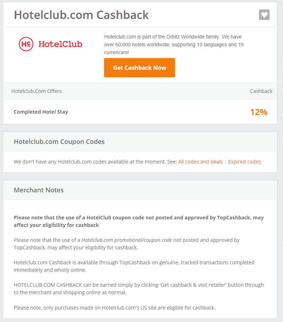Click the Hotelclub.com Coupon Codes heading

[59, 141]
